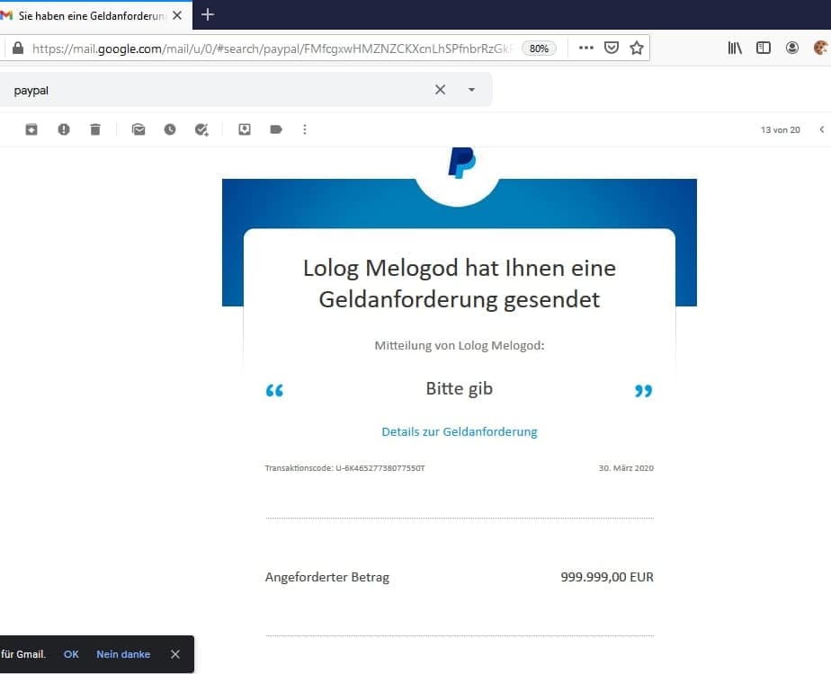
Task: Open the Details zur Geldanforderung link
Action: (460, 431)
